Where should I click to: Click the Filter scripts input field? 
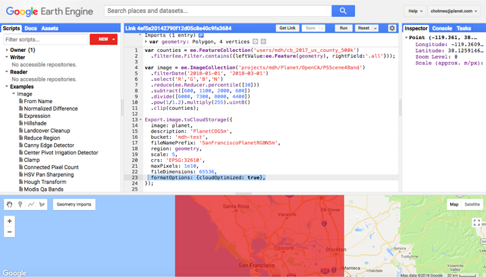pyautogui.click(x=46, y=39)
